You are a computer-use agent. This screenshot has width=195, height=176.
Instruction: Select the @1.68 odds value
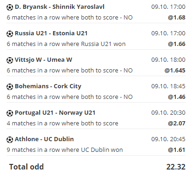pyautogui.click(x=177, y=18)
